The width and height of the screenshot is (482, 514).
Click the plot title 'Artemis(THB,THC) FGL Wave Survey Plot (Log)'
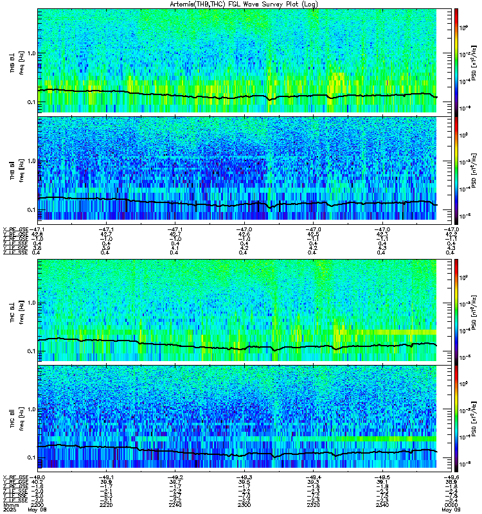(x=244, y=4)
